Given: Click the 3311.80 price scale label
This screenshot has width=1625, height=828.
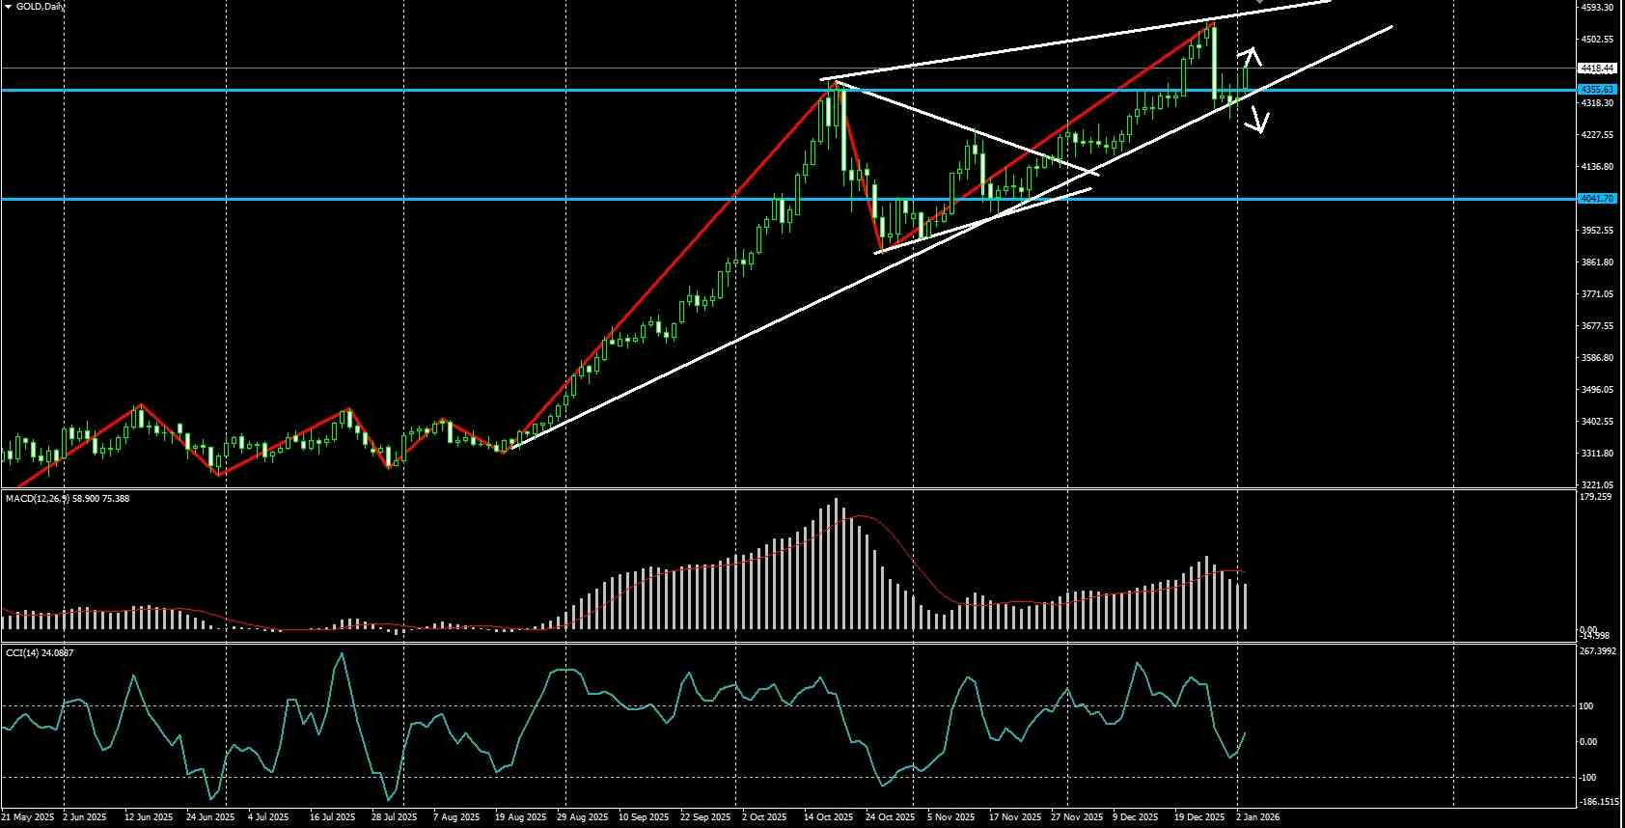Looking at the screenshot, I should click(x=1597, y=454).
